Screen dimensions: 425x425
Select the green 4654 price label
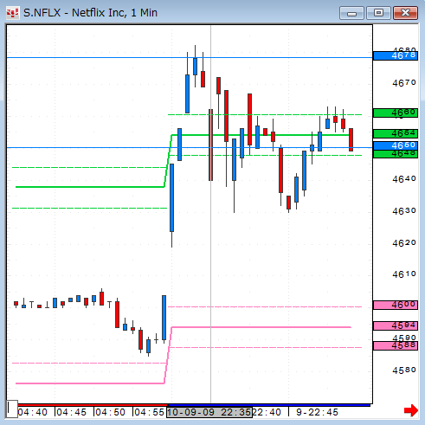(396, 133)
